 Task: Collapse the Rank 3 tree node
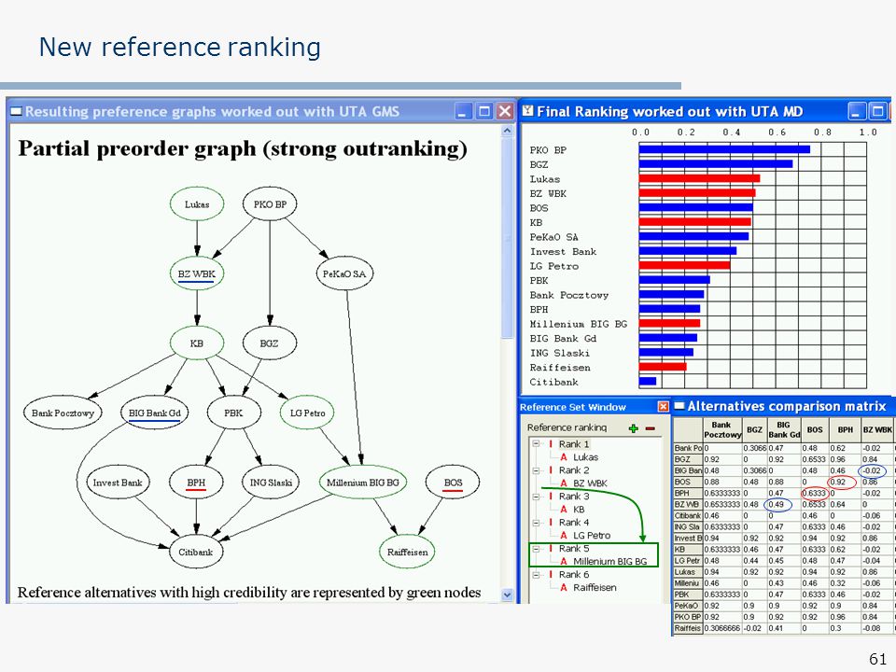pyautogui.click(x=536, y=496)
